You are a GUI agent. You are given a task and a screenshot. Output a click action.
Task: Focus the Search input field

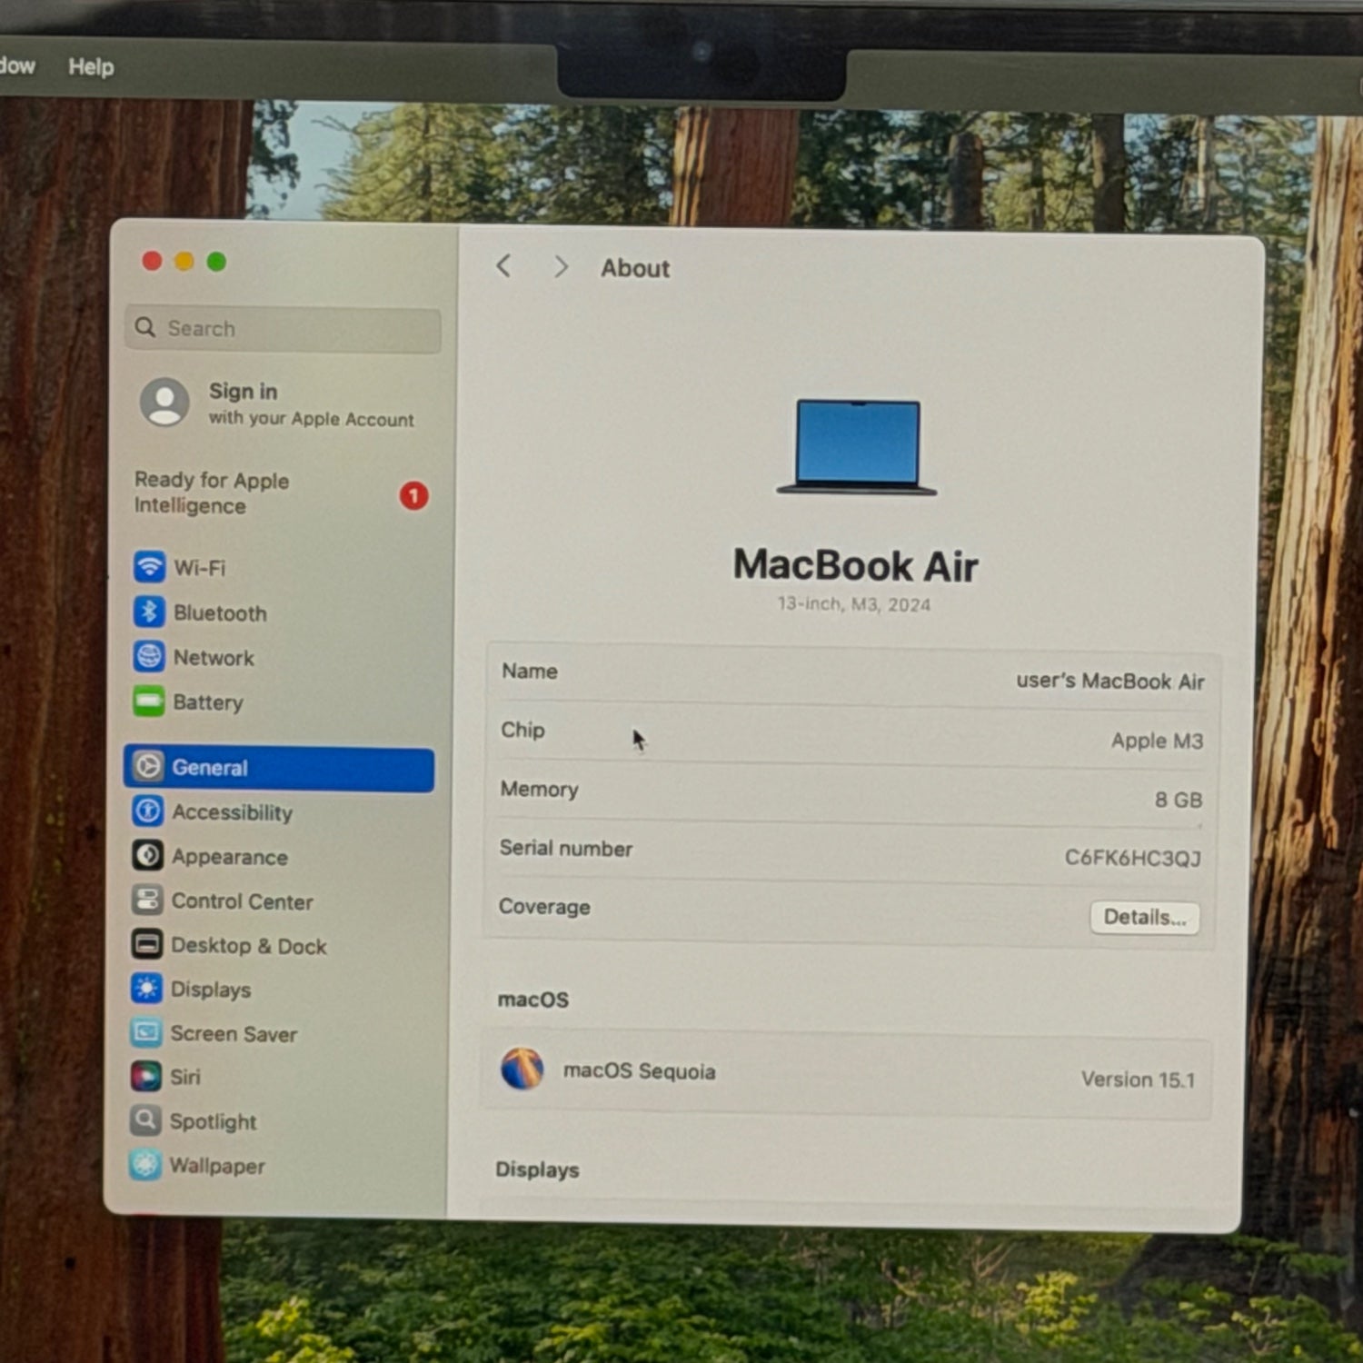[283, 329]
